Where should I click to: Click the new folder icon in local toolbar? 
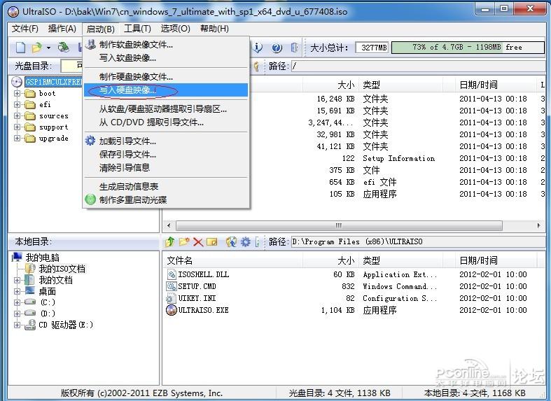(184, 241)
